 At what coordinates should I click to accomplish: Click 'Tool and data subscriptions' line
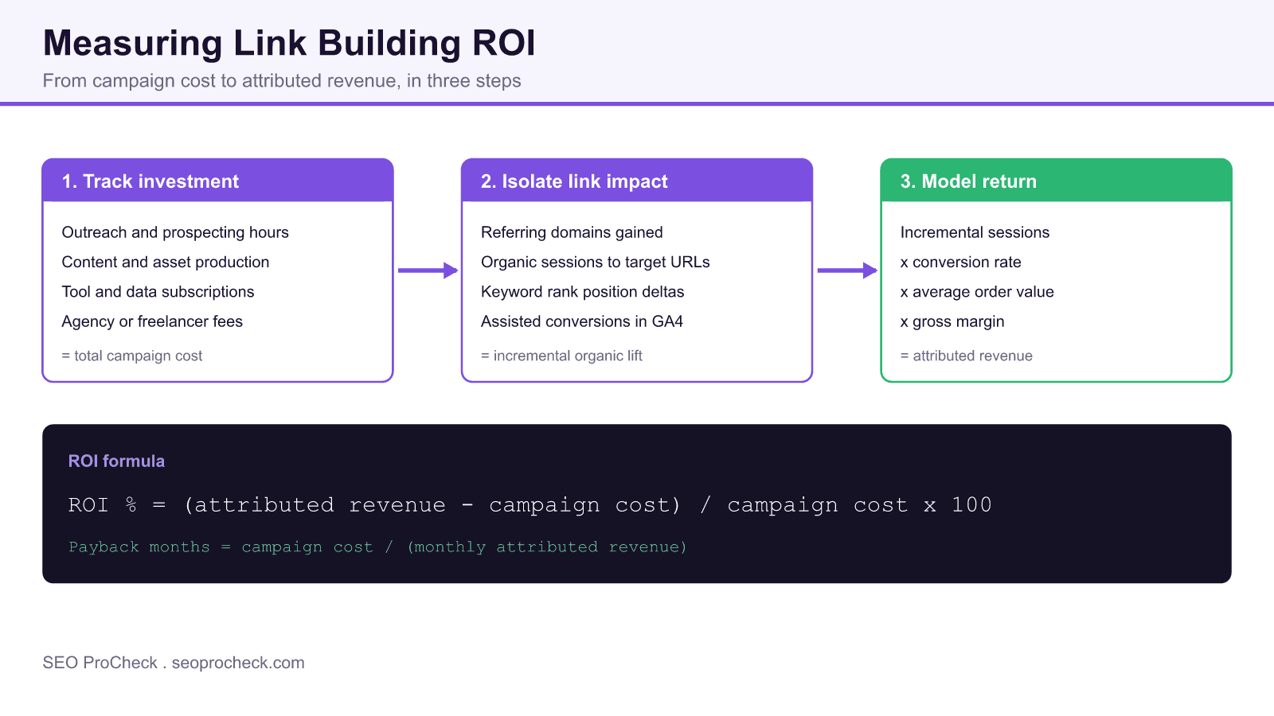(x=158, y=292)
